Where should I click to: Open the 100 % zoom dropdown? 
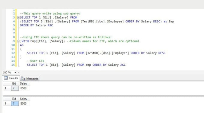pos(15,73)
